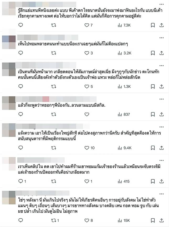The width and height of the screenshot is (169, 227).
Task: Like the last tweet with 8 likes
Action: [x=88, y=220]
